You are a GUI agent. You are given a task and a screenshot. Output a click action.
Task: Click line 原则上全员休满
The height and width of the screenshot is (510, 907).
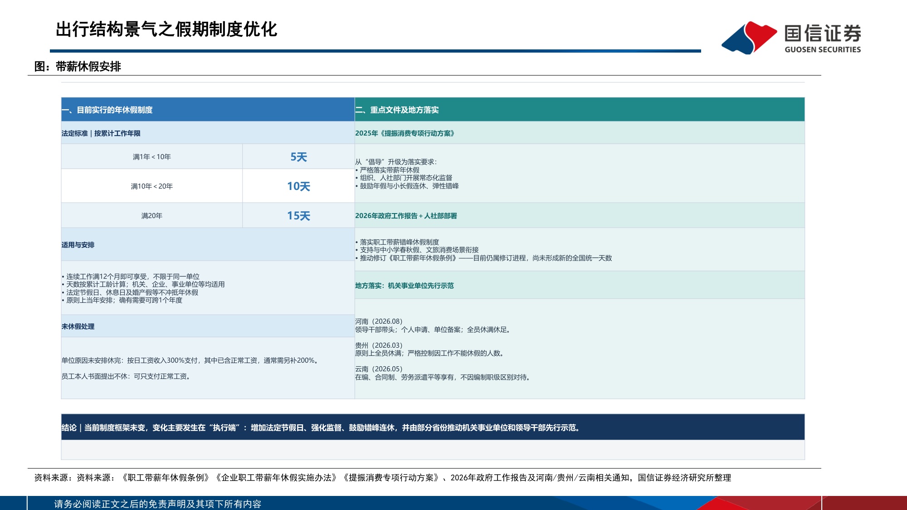point(430,353)
